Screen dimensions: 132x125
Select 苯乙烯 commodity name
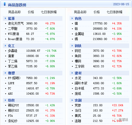tap(13, 66)
